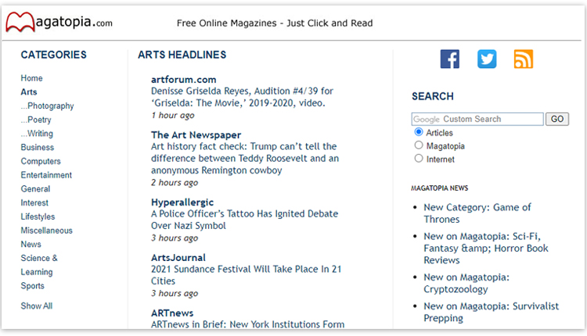Click the Magatopia.com logo
Viewport: 587px width, 336px height.
[x=59, y=23]
